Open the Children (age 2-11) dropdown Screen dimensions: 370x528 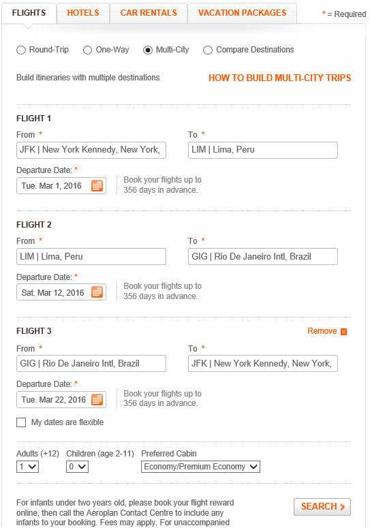click(x=77, y=467)
